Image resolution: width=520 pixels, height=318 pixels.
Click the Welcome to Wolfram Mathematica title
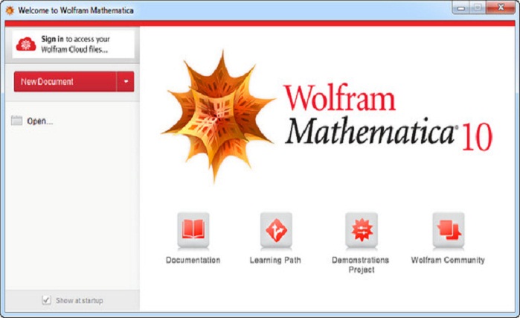(76, 10)
